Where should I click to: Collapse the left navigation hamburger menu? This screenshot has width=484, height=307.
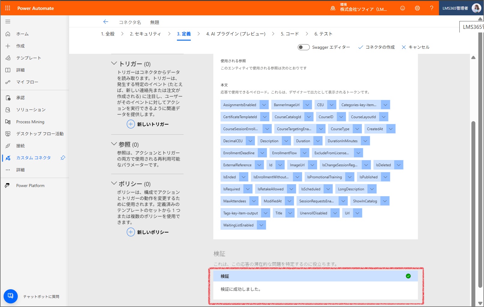click(x=8, y=22)
